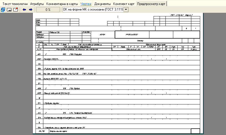
Task: Open the Комплект карт tab
Action: point(124,4)
